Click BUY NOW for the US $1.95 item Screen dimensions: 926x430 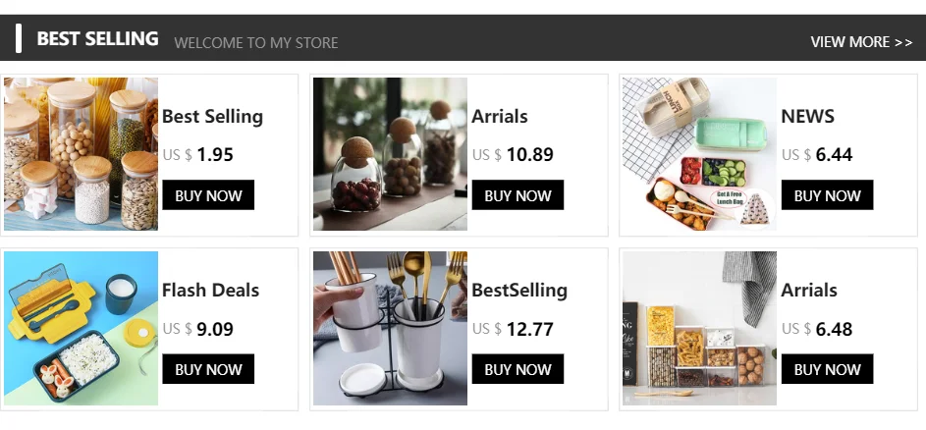pyautogui.click(x=208, y=195)
